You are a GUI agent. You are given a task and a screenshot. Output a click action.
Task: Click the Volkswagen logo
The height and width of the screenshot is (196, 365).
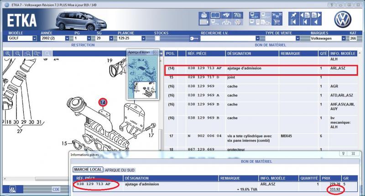[343, 20]
